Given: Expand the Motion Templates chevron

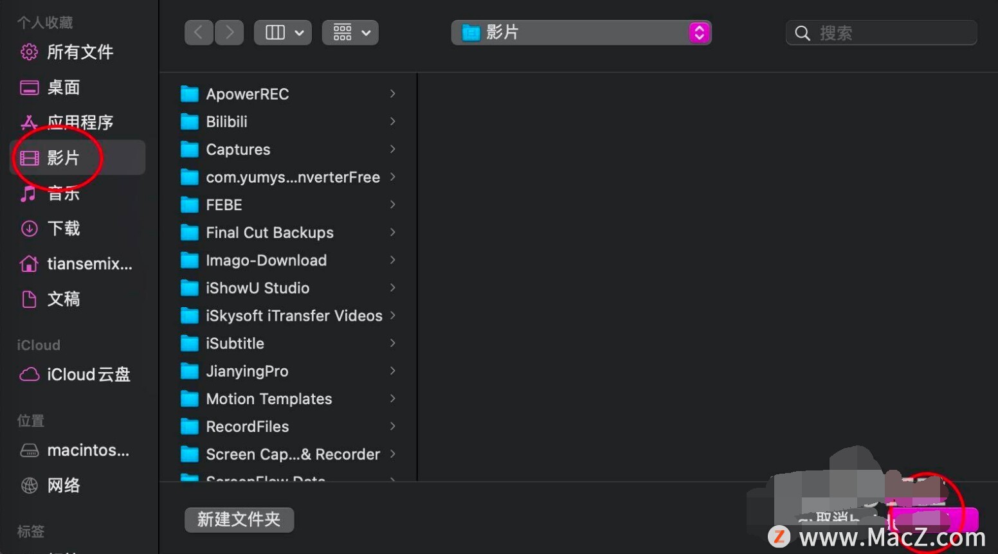Looking at the screenshot, I should [x=392, y=398].
